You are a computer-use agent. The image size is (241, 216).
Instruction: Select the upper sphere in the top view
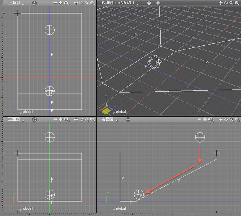pos(50,30)
